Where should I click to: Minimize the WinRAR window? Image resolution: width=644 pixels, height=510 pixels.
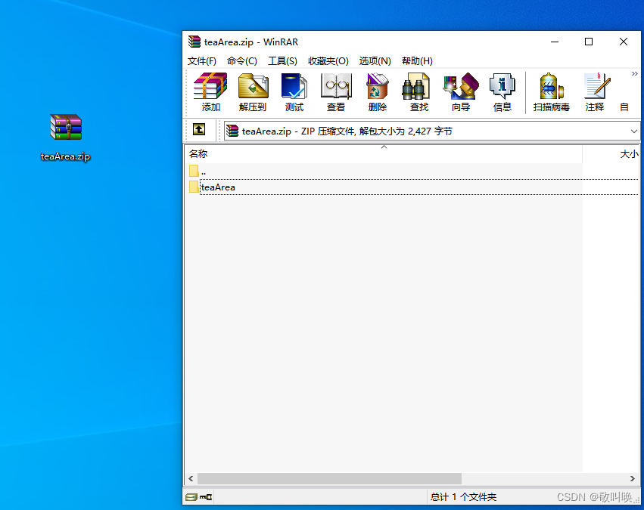555,42
